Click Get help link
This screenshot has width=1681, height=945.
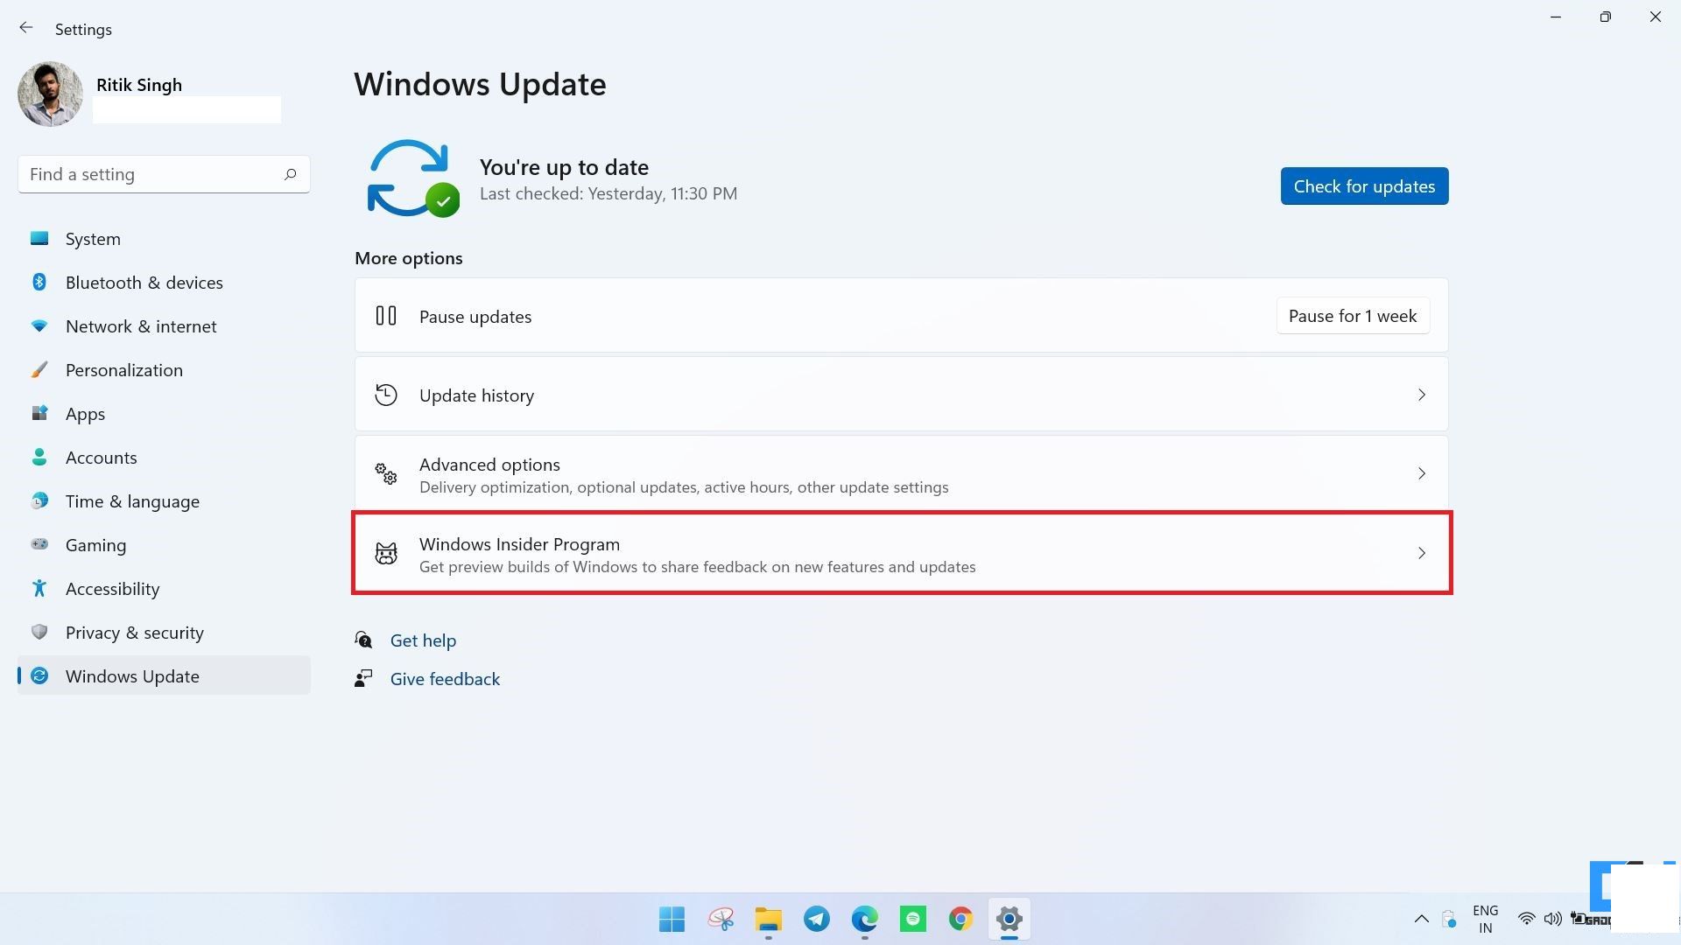tap(423, 640)
